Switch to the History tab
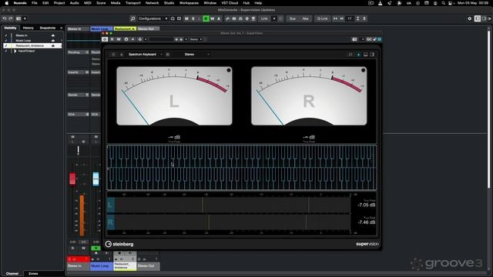Viewport: 493px width, 277px height. coord(29,28)
